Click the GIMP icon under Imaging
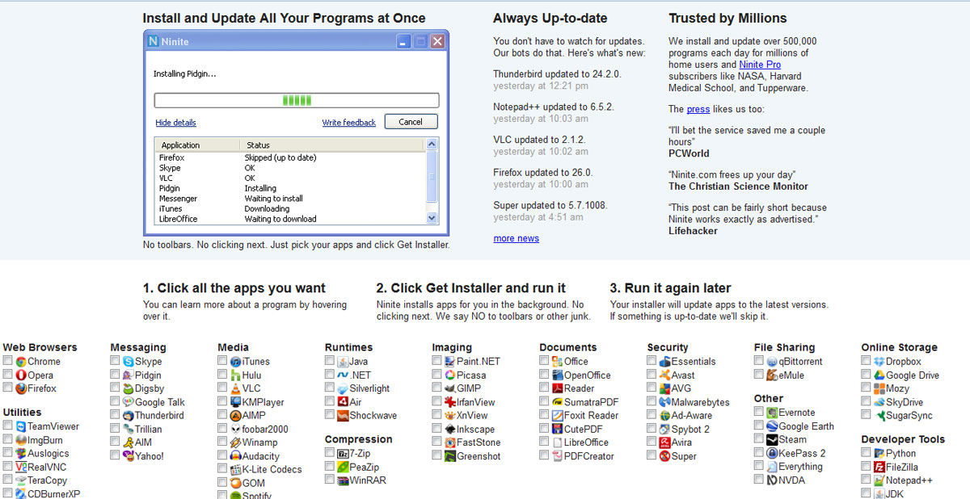970x499 pixels. click(x=449, y=388)
